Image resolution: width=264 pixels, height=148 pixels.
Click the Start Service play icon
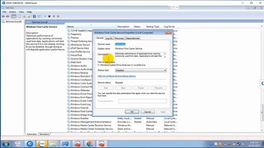click(x=45, y=16)
